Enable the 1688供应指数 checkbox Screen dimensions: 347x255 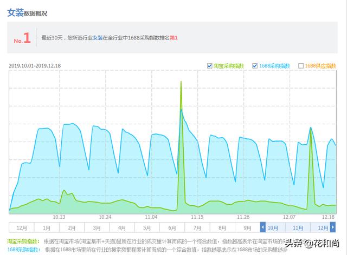pos(301,66)
